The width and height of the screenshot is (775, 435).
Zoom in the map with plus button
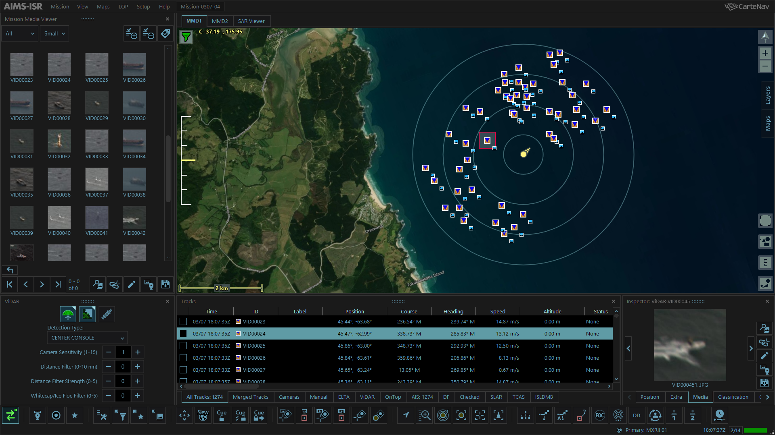coord(765,53)
